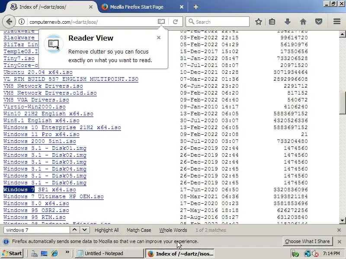Open Windows 95 RTM.iso link
Image resolution: width=346 pixels, height=259 pixels.
[35, 217]
